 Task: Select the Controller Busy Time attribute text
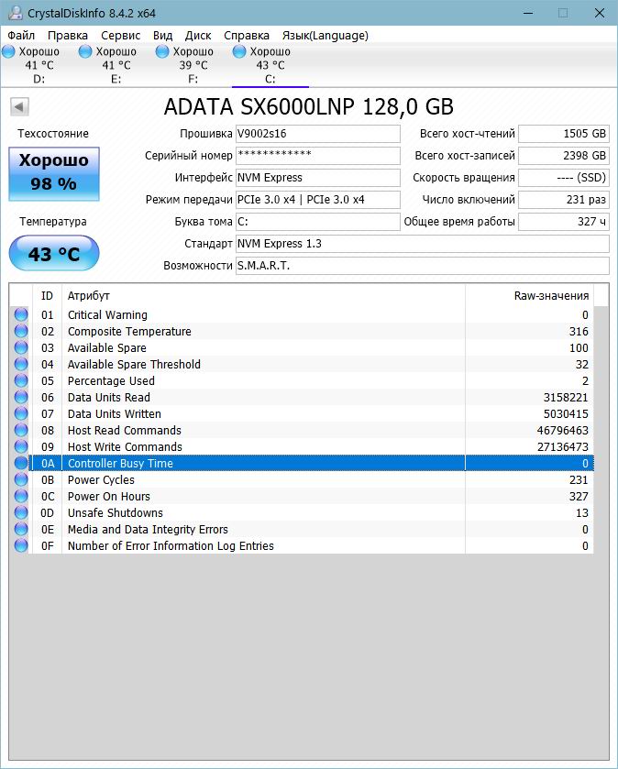(x=120, y=464)
